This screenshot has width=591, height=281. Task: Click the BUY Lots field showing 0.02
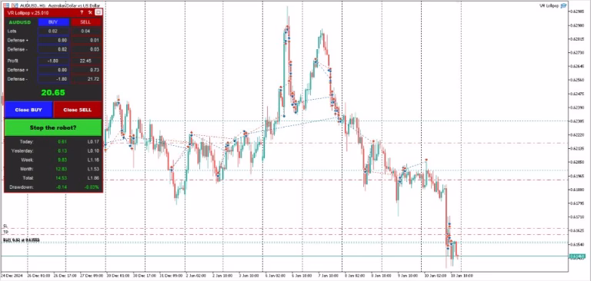tap(53, 31)
